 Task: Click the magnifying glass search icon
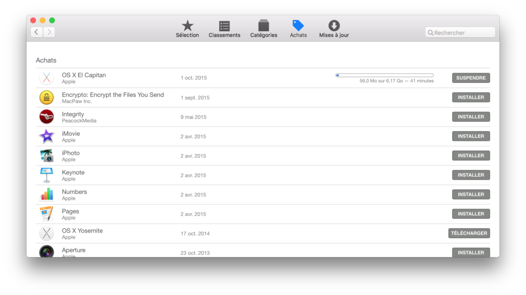[x=430, y=32]
